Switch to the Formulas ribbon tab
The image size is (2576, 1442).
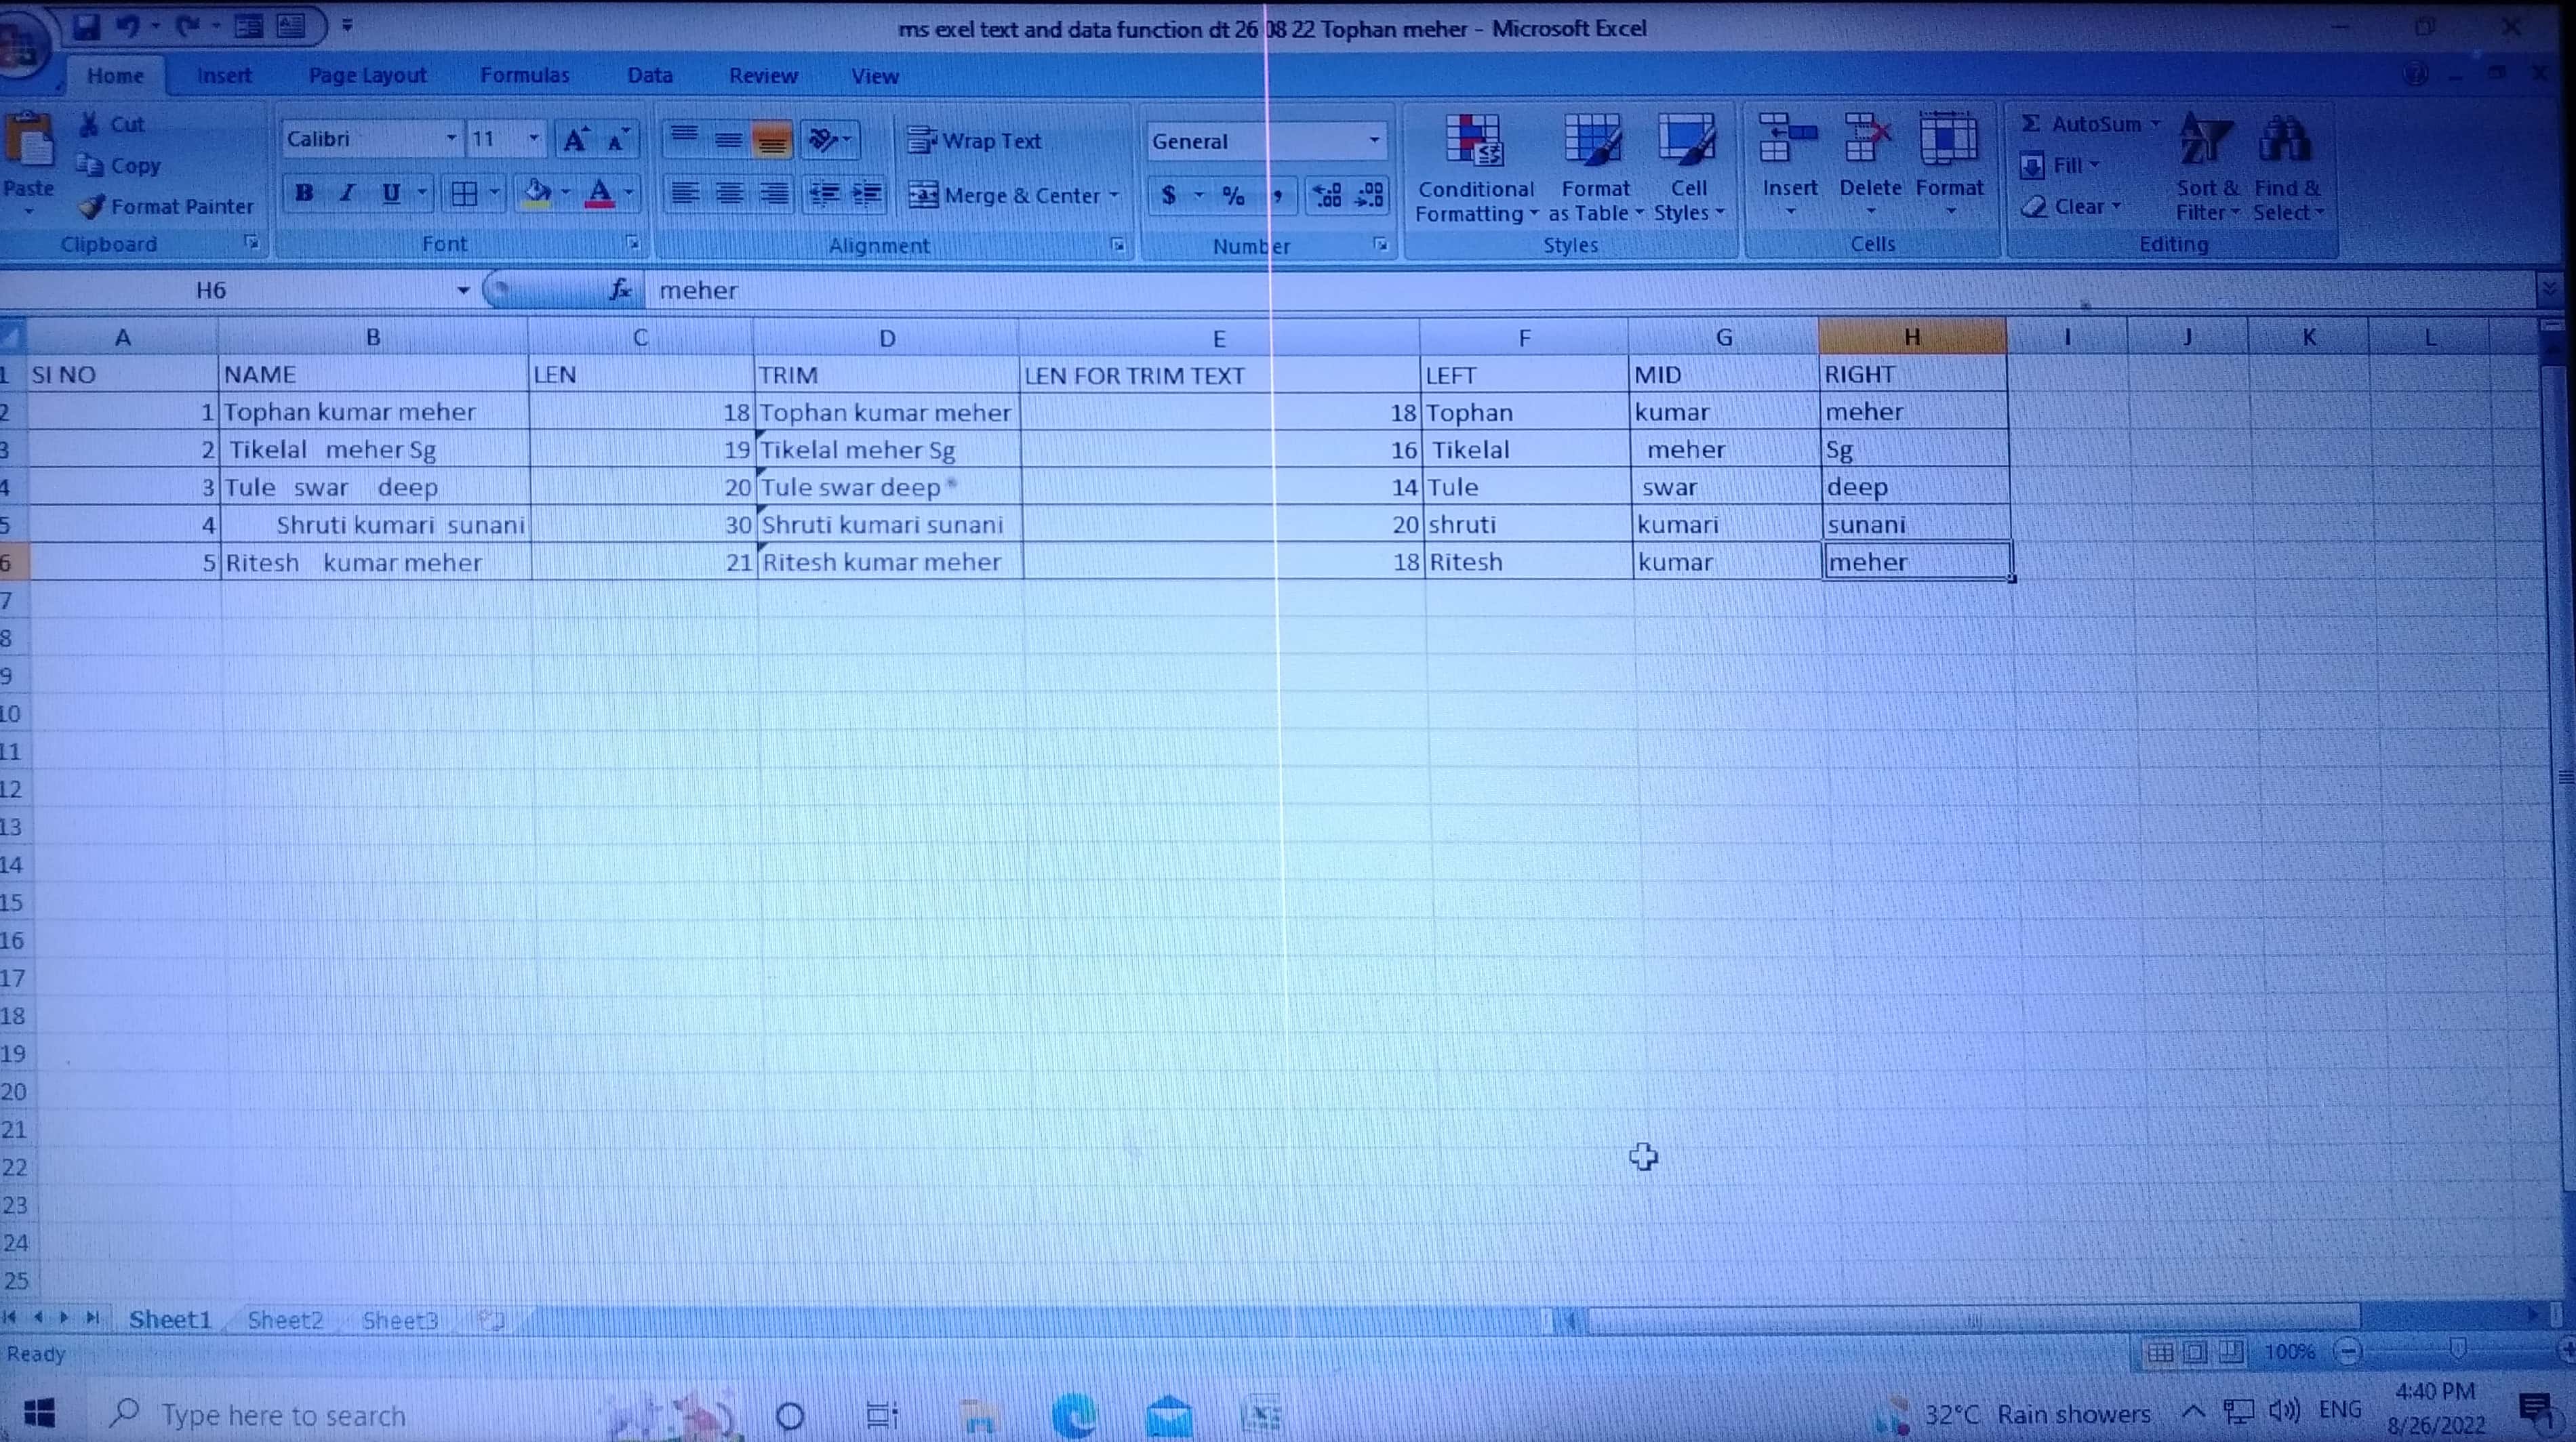pyautogui.click(x=524, y=76)
